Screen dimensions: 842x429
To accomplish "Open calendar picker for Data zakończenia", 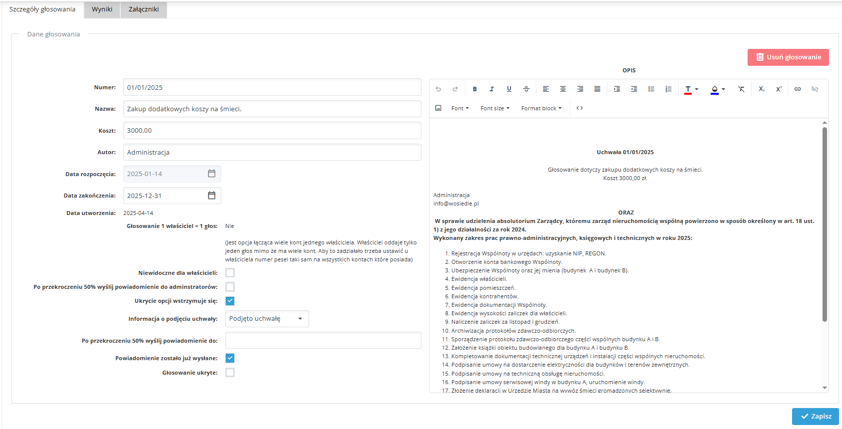I will (212, 196).
